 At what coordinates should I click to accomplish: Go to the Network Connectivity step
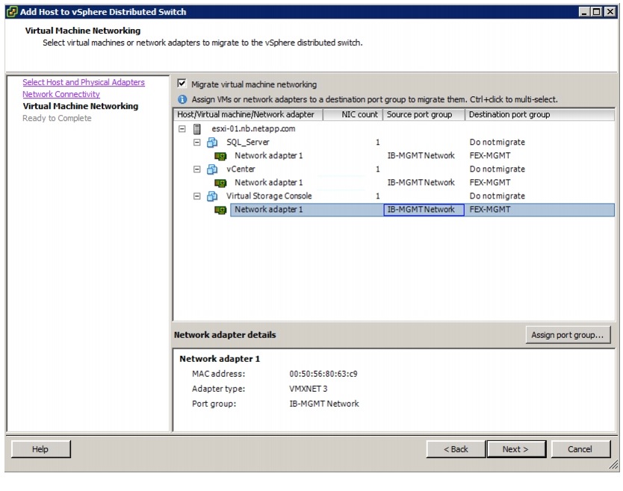coord(61,94)
